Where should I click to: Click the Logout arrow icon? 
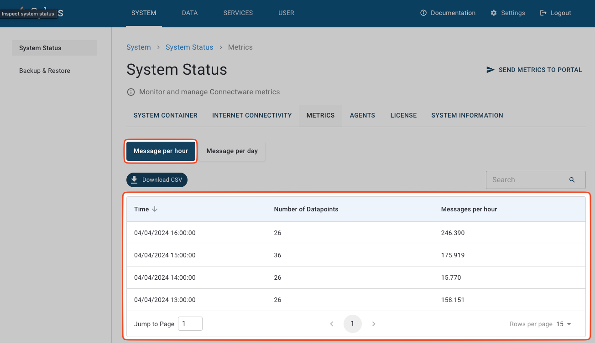543,13
